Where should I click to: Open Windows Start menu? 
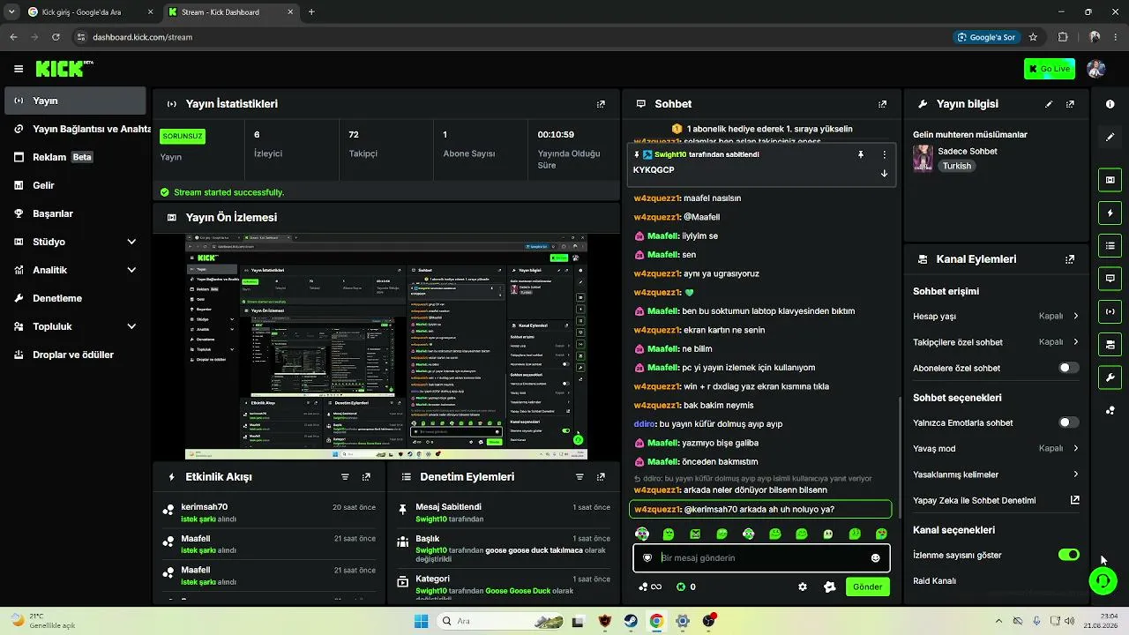[x=421, y=621]
